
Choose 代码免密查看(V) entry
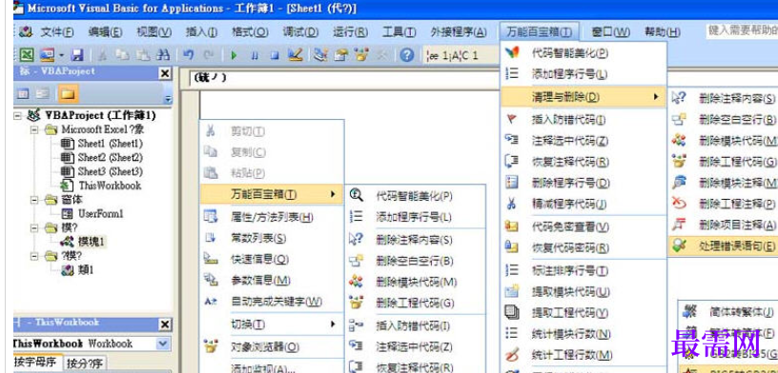583,226
